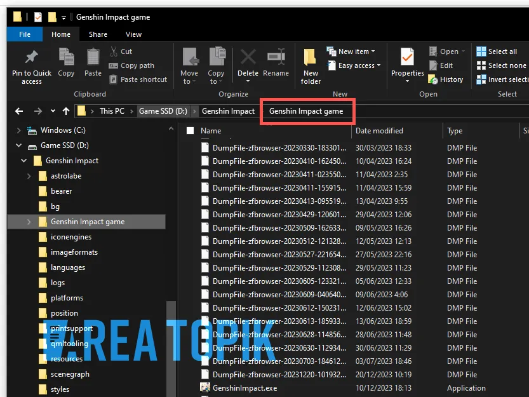Image resolution: width=529 pixels, height=397 pixels.
Task: Toggle the select-all checkbox beside Name
Action: [x=191, y=131]
